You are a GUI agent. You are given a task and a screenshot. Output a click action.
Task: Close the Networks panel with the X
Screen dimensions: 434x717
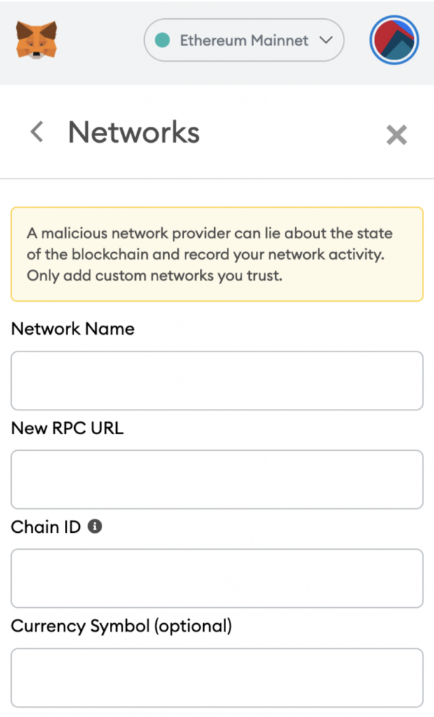pos(396,135)
